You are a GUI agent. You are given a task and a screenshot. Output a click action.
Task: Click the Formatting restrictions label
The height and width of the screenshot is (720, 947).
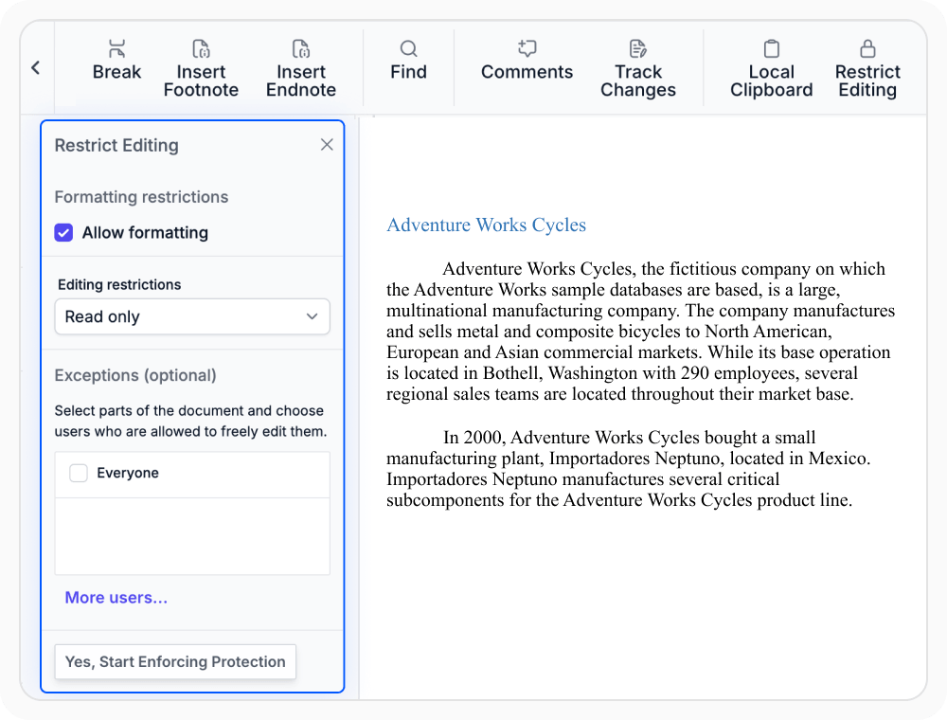[141, 197]
